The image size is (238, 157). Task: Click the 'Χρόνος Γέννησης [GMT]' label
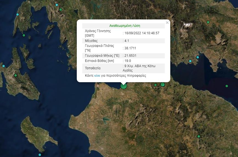point(98,33)
